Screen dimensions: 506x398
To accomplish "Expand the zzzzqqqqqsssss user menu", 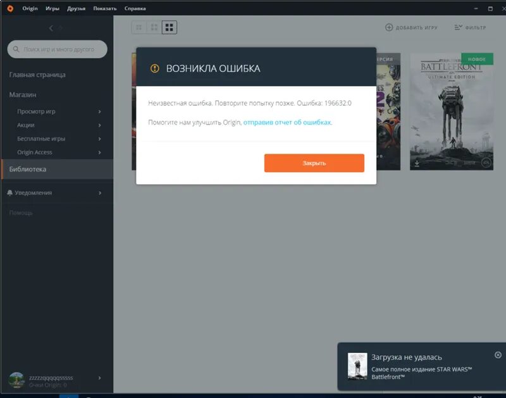I will (x=99, y=378).
